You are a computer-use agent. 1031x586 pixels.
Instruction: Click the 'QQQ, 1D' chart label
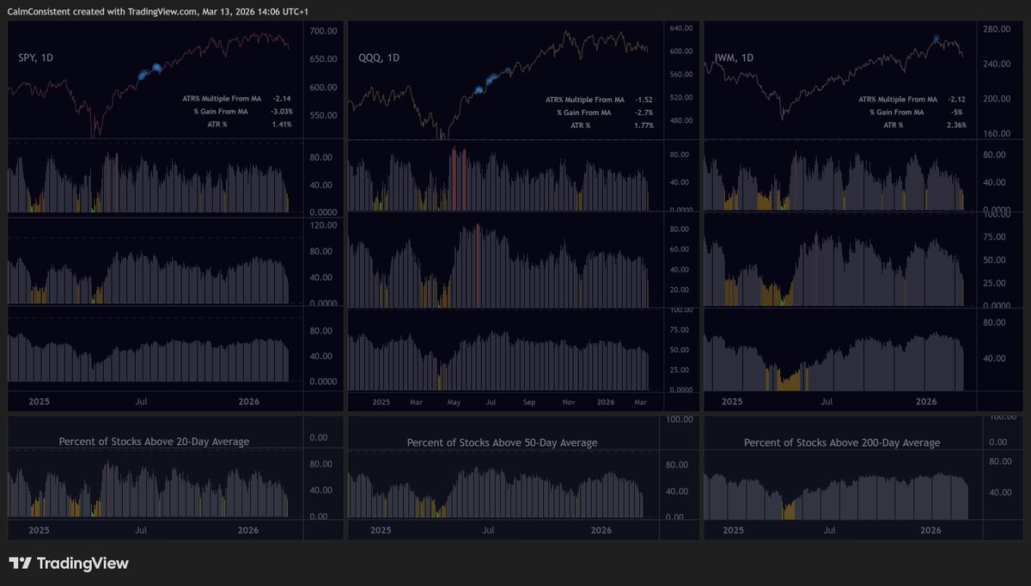pos(379,58)
